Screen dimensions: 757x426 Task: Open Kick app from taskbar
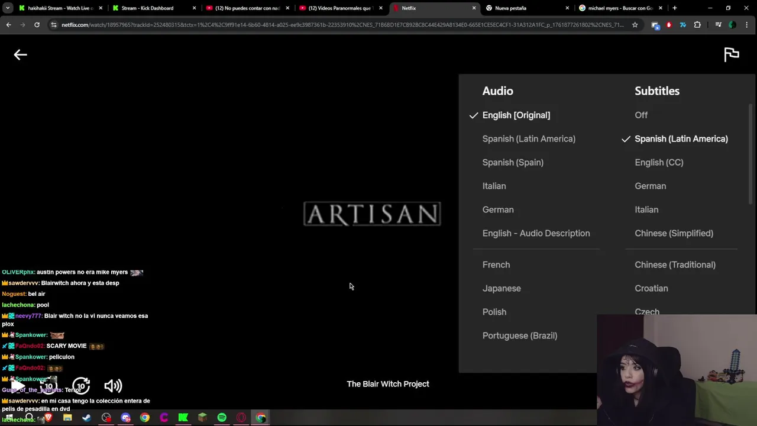click(x=183, y=418)
